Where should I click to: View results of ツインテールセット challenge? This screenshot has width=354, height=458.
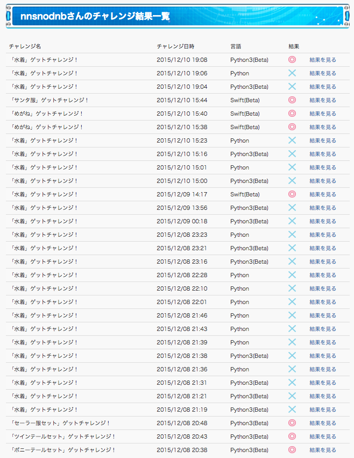323,436
